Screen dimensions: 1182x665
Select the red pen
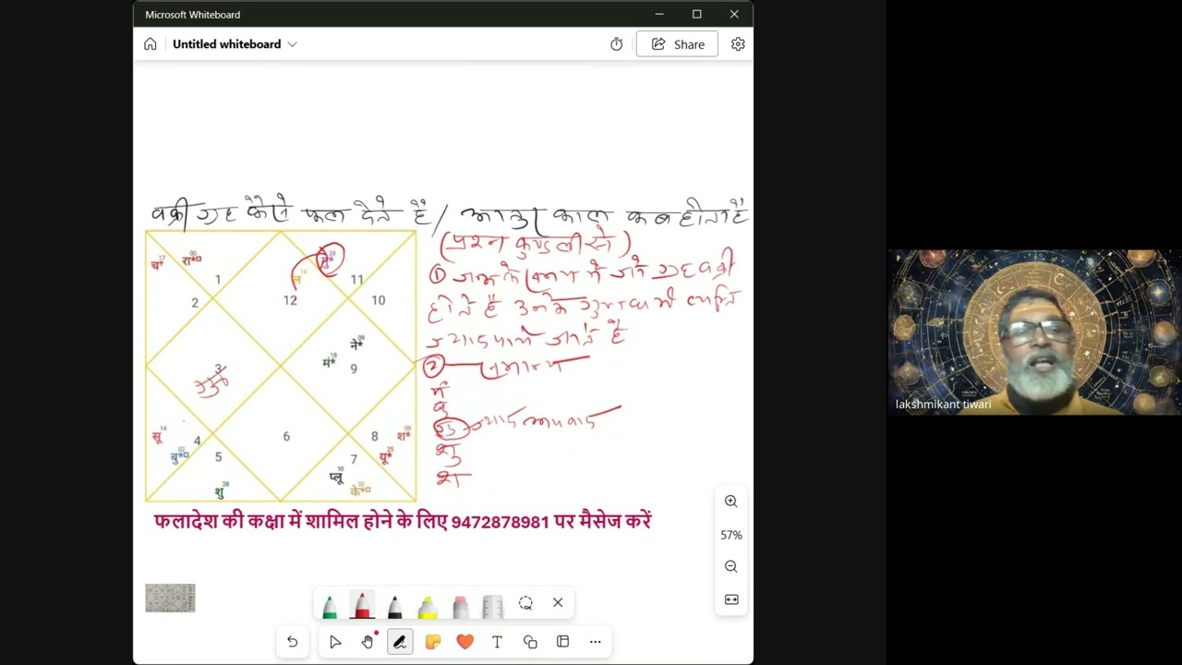(x=362, y=606)
